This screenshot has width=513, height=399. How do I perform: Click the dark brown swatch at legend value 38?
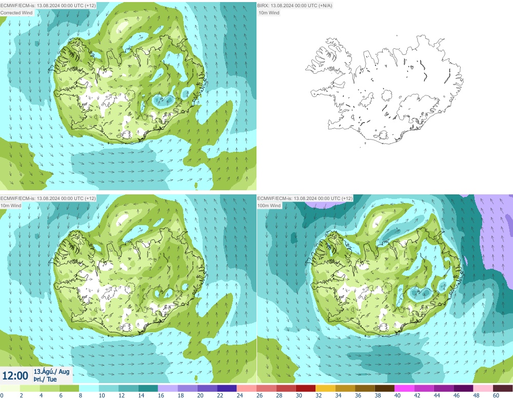(x=384, y=388)
